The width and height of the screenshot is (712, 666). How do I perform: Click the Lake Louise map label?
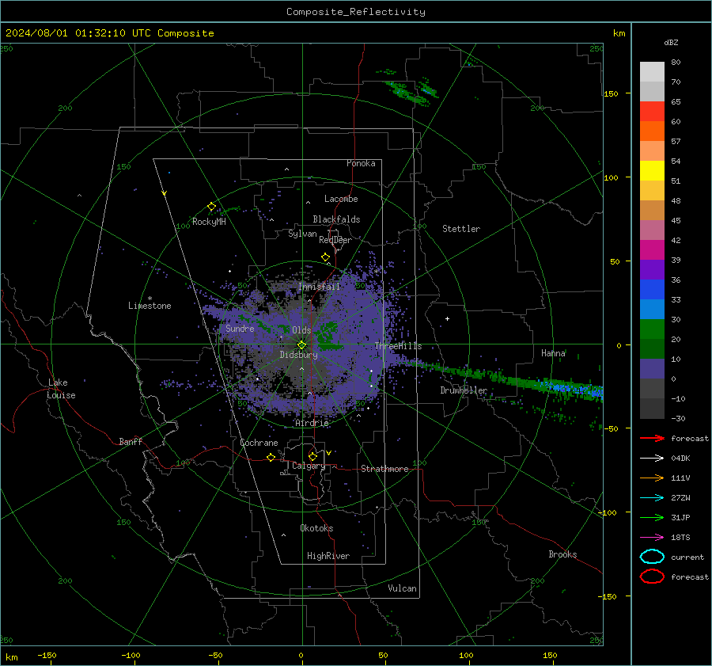tap(61, 389)
